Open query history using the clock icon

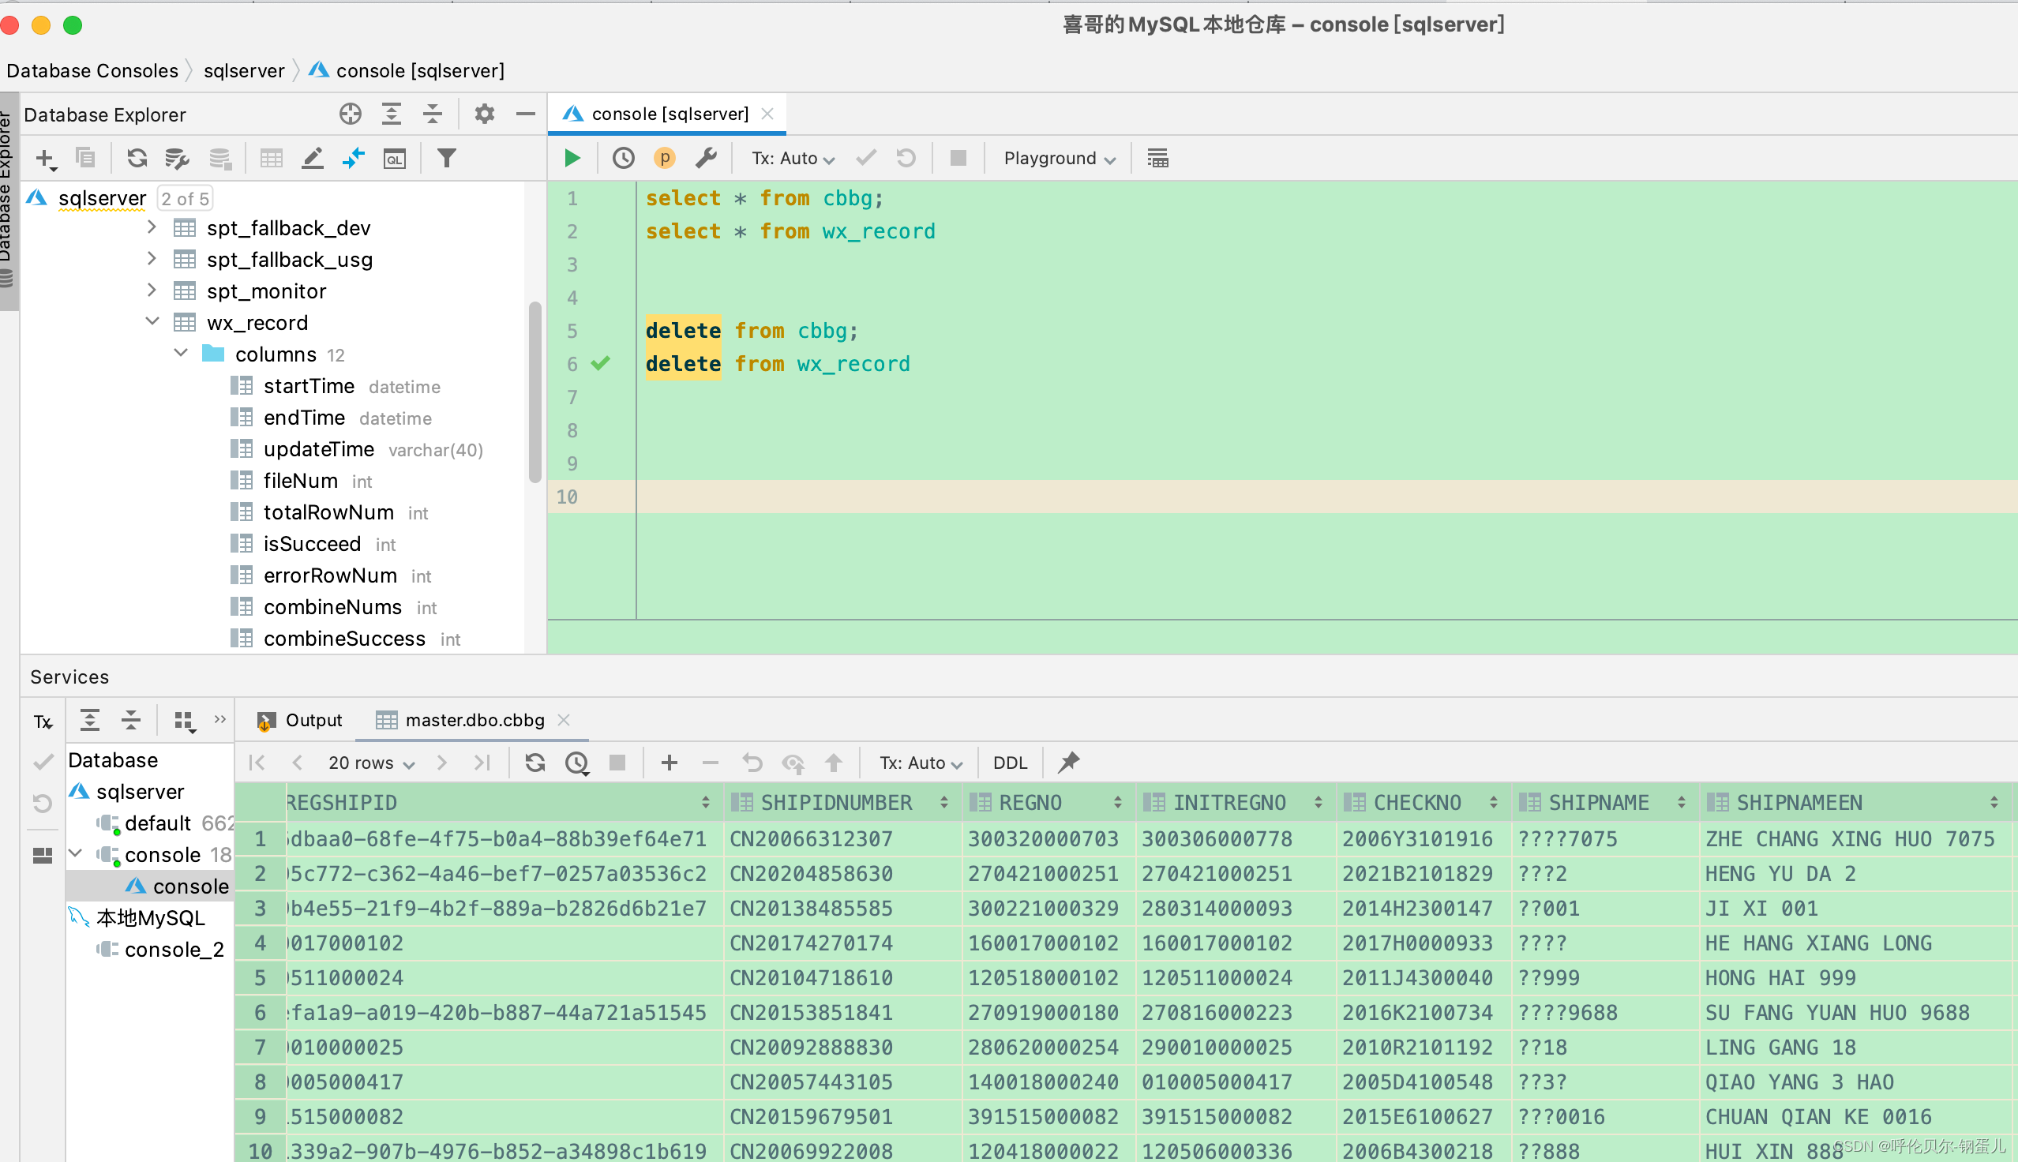[623, 157]
